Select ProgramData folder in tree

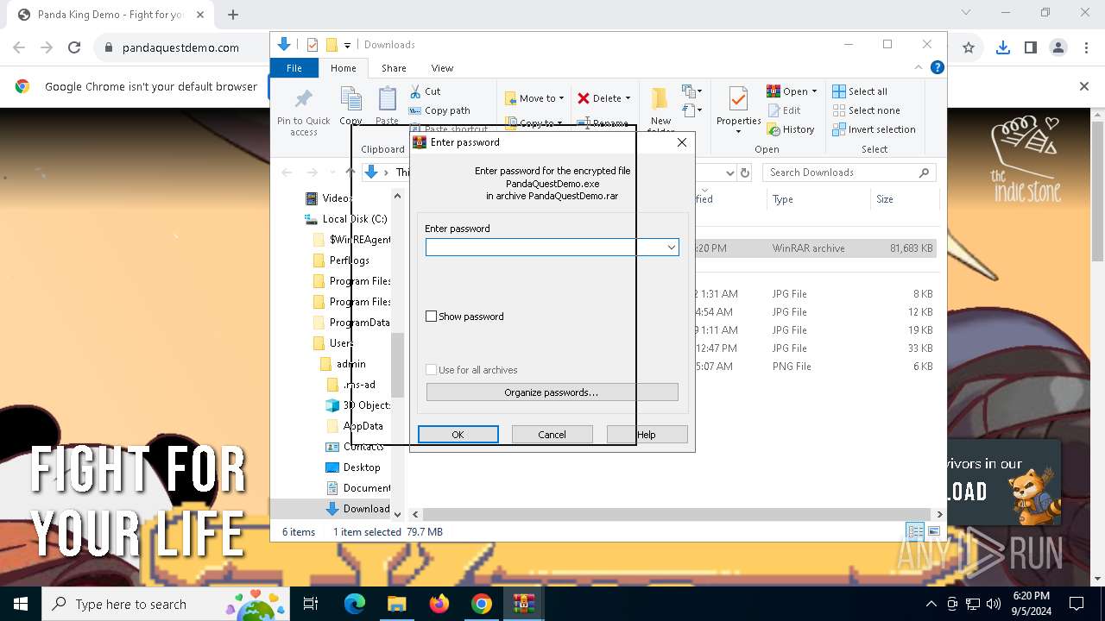click(350, 323)
